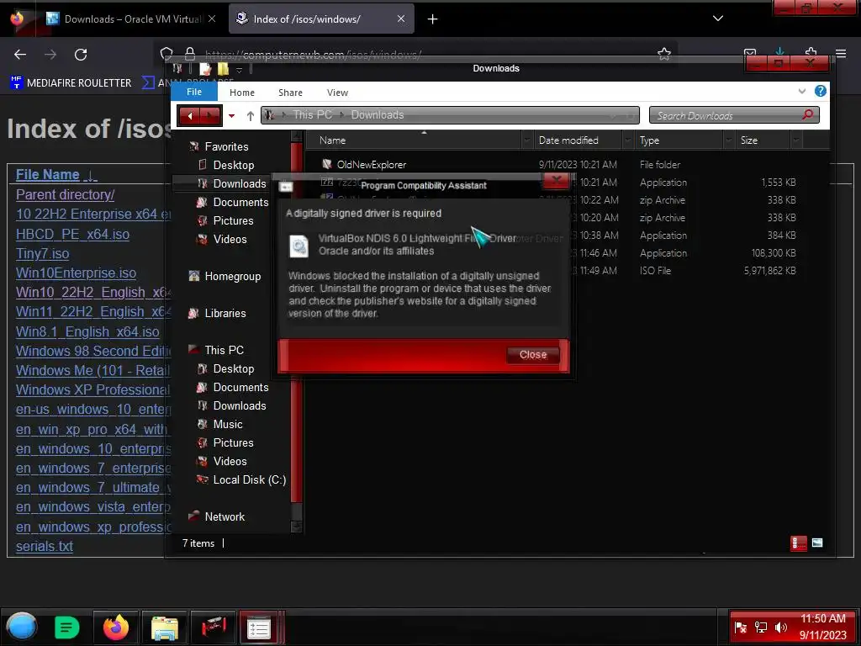Viewport: 861px width, 646px height.
Task: Select This PC in navigation pane
Action: (x=224, y=350)
